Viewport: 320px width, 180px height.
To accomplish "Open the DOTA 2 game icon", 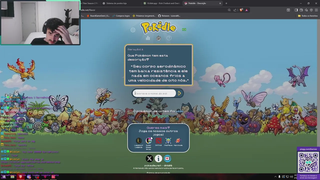I will pyautogui.click(x=158, y=140).
